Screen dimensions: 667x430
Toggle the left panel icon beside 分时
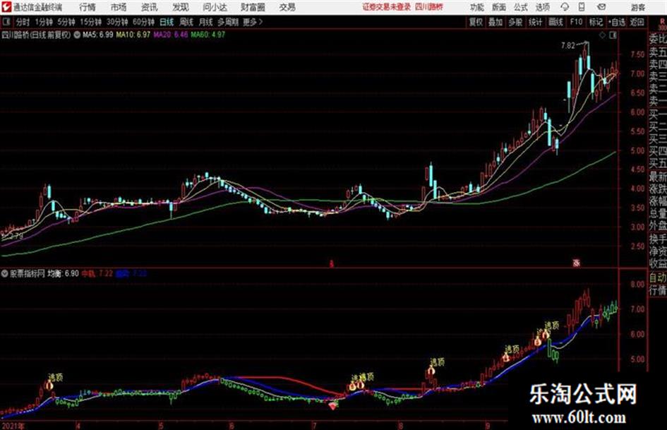6,22
